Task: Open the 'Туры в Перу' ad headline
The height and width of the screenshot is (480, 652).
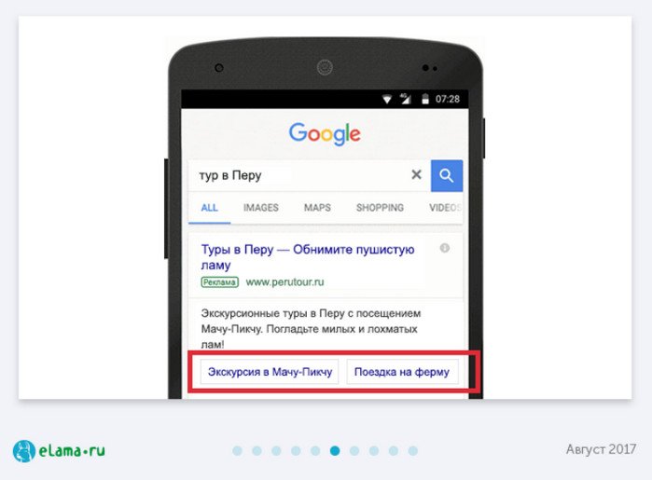Action: [308, 257]
